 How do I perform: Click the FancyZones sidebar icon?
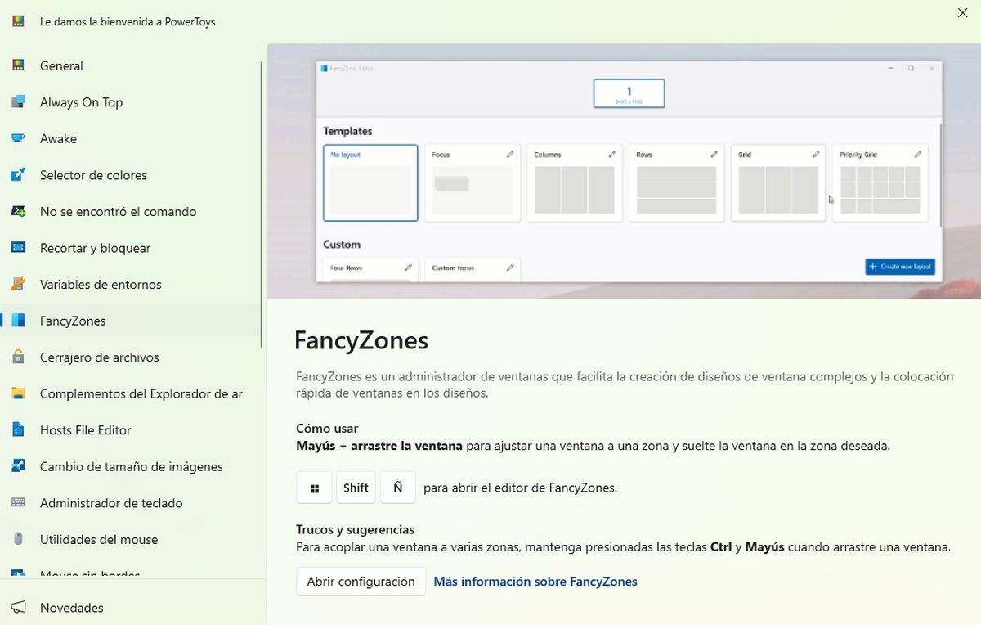[x=18, y=321]
